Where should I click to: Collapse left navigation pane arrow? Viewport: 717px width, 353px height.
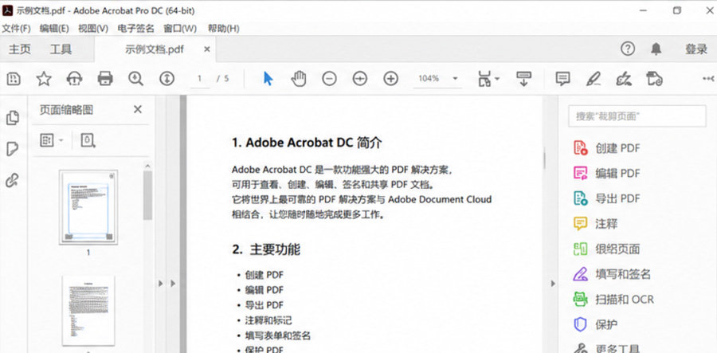160,284
